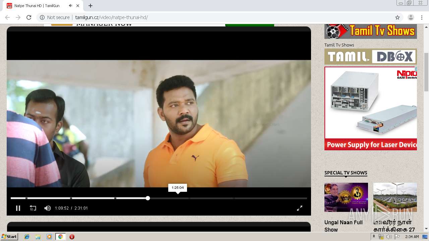The width and height of the screenshot is (429, 241).
Task: Mute tab audio speaker icon
Action: [x=70, y=6]
